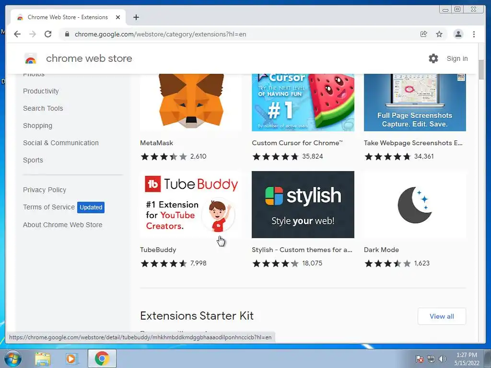The width and height of the screenshot is (491, 368).
Task: Click the MetaMask extension title
Action: click(x=157, y=143)
